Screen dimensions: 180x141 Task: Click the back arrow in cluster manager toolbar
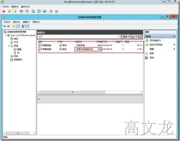[x=5, y=26]
